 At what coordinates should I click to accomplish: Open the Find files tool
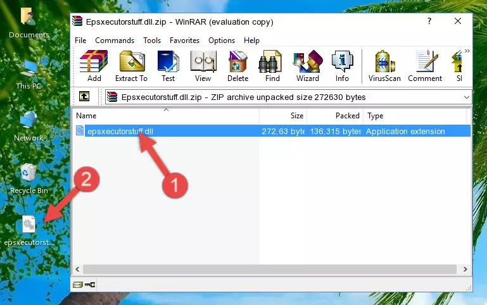pos(272,66)
